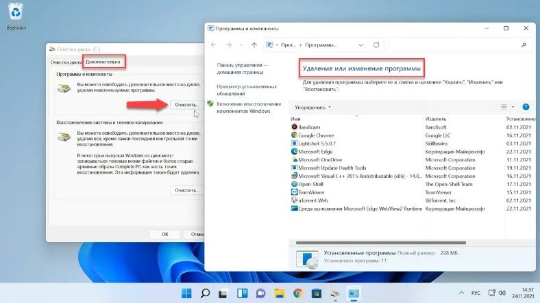Click BitTorrent, Inc. publisher cell
Screen dimensions: 540x303
(441, 200)
